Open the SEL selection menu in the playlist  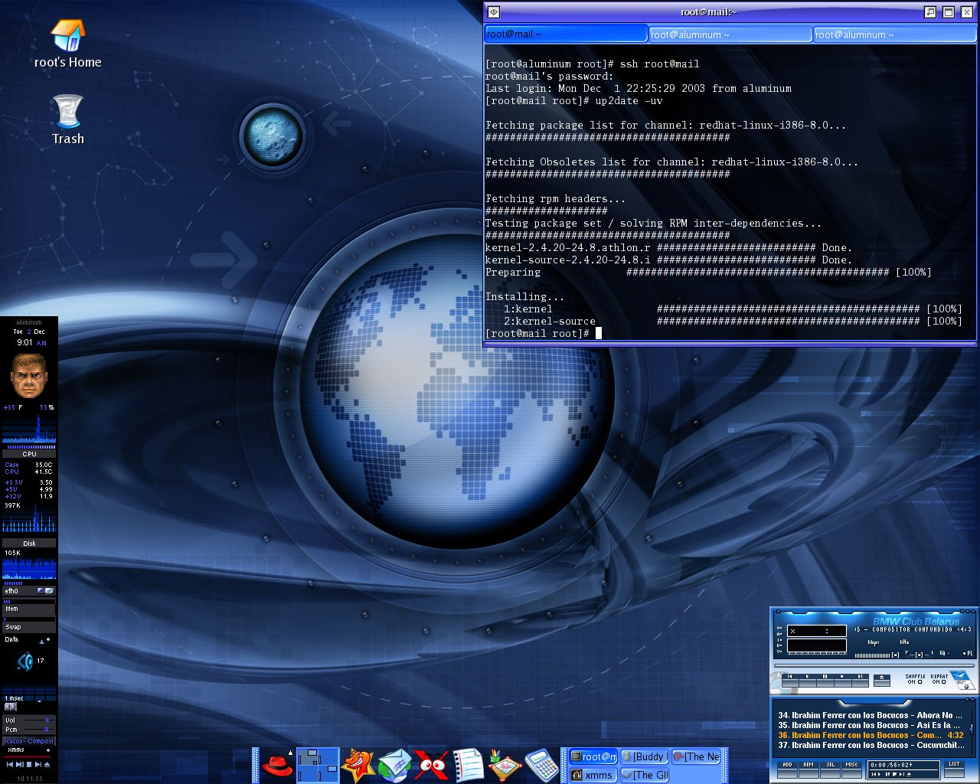click(831, 769)
